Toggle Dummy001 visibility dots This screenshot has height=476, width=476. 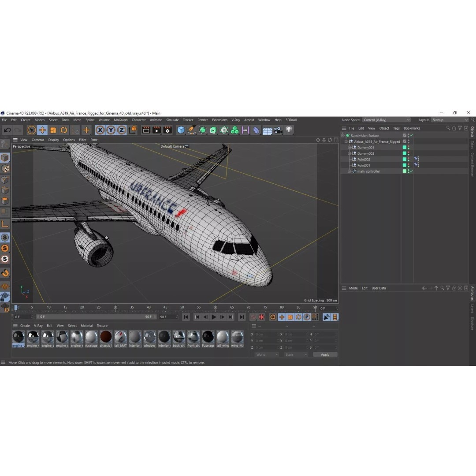[409, 148]
